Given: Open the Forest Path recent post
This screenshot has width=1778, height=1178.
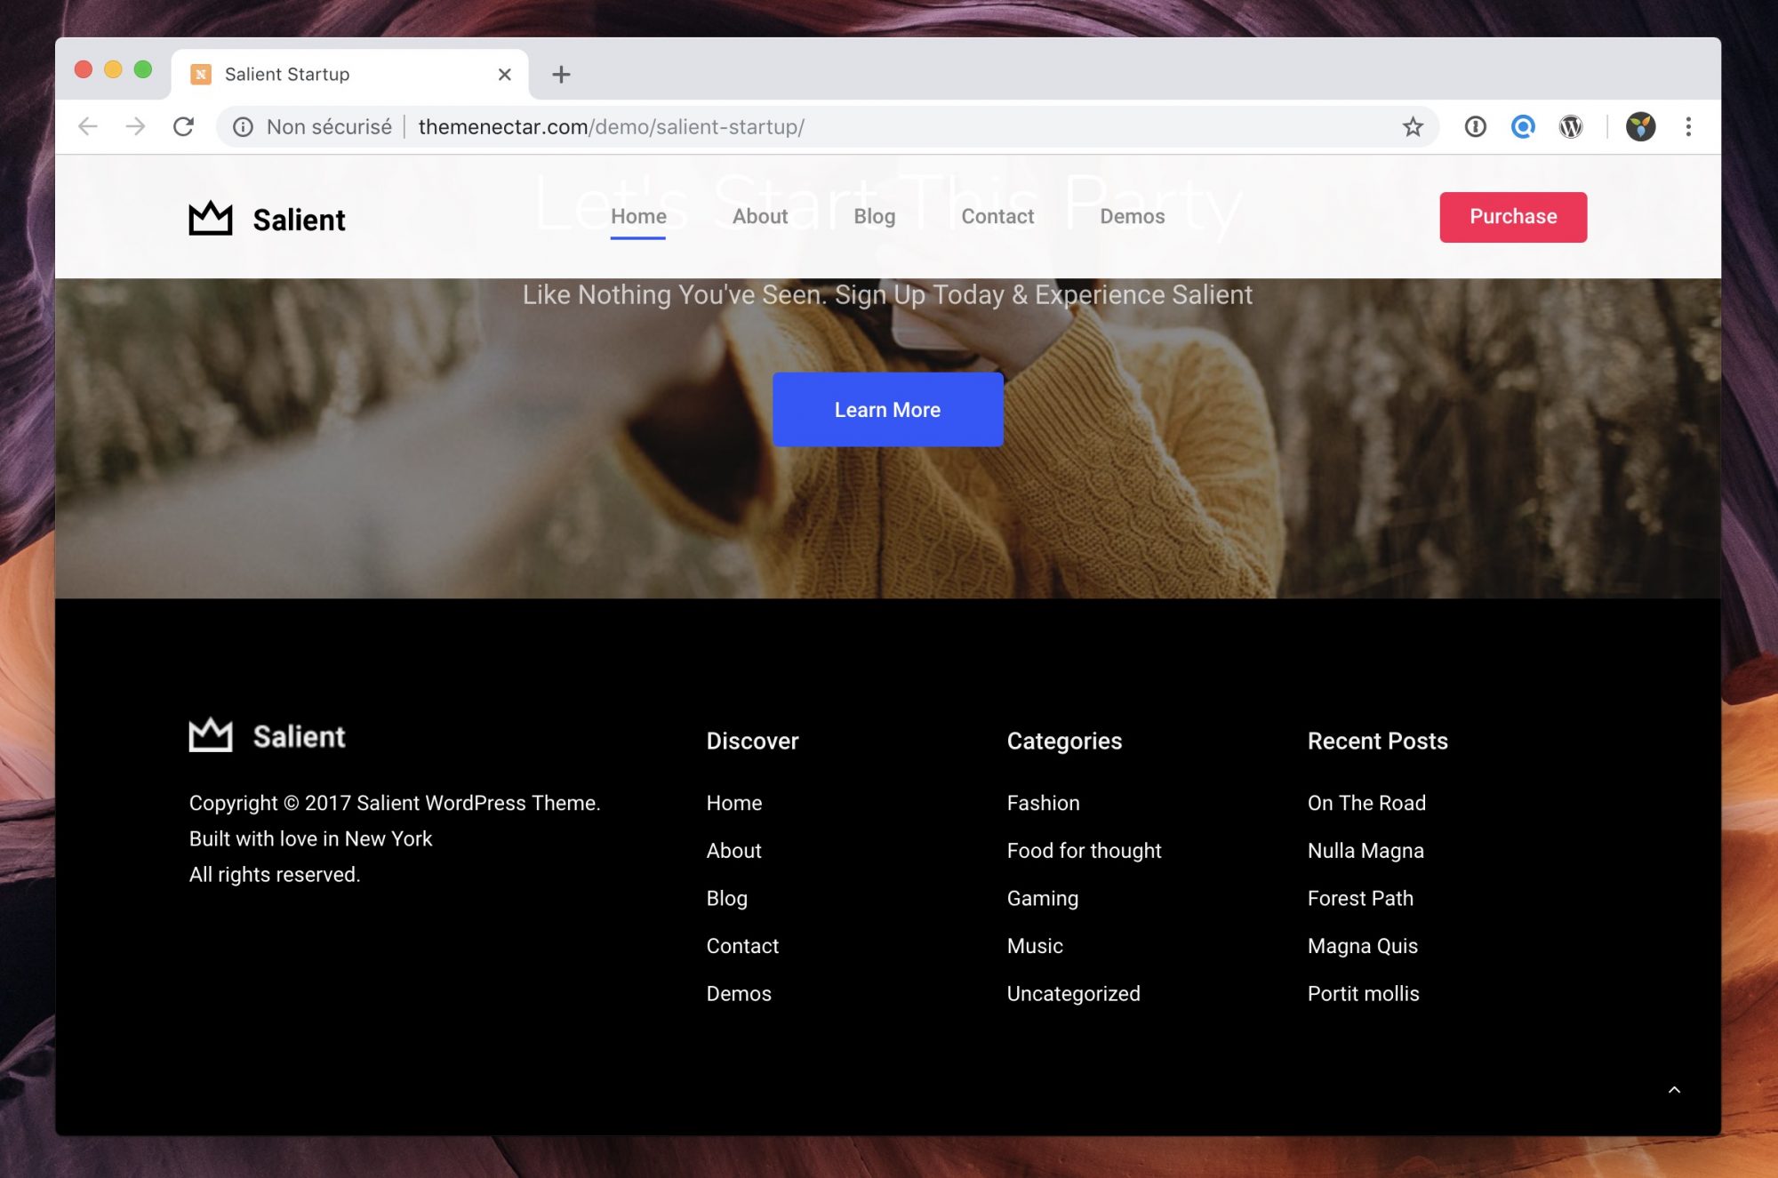Looking at the screenshot, I should pyautogui.click(x=1360, y=899).
